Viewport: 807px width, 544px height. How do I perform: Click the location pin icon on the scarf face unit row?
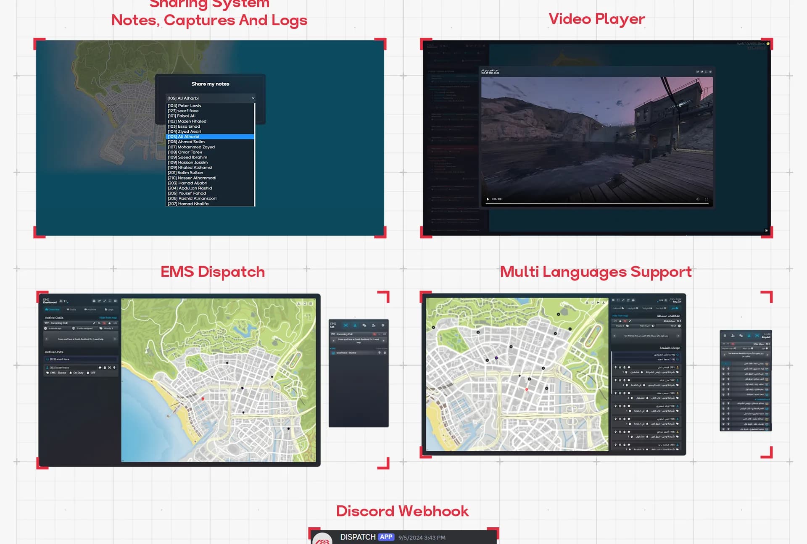tap(114, 368)
